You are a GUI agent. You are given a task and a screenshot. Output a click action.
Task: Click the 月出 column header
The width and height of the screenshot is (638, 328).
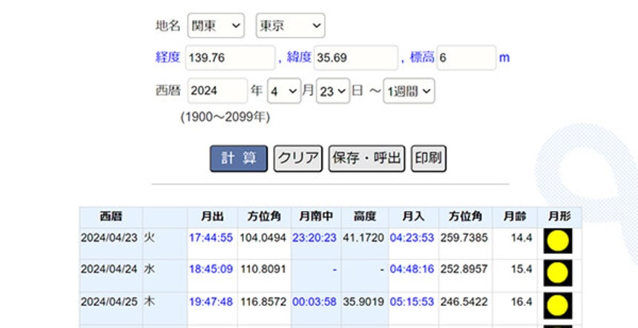[211, 217]
